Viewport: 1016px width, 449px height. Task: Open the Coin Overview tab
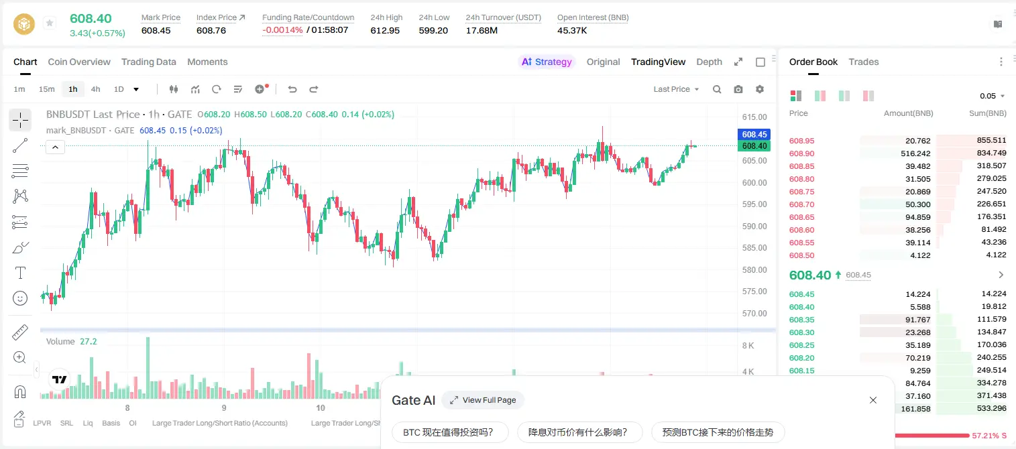79,62
